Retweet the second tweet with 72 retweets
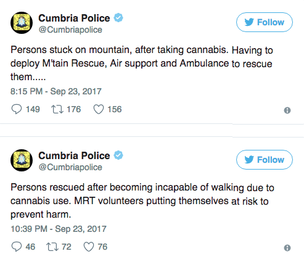Screen dimensions: 304x259 tap(52, 247)
